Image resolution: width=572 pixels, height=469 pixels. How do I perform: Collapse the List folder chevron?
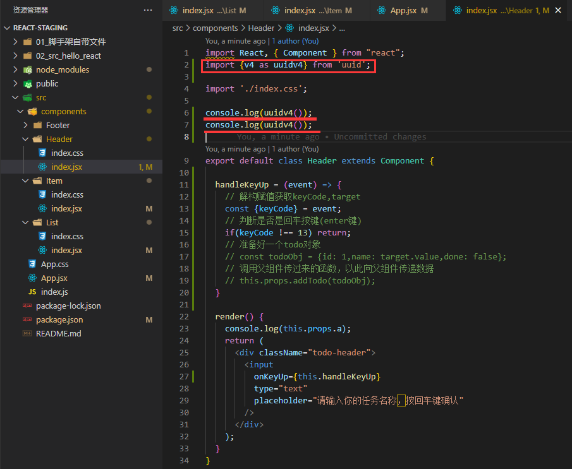coord(25,222)
